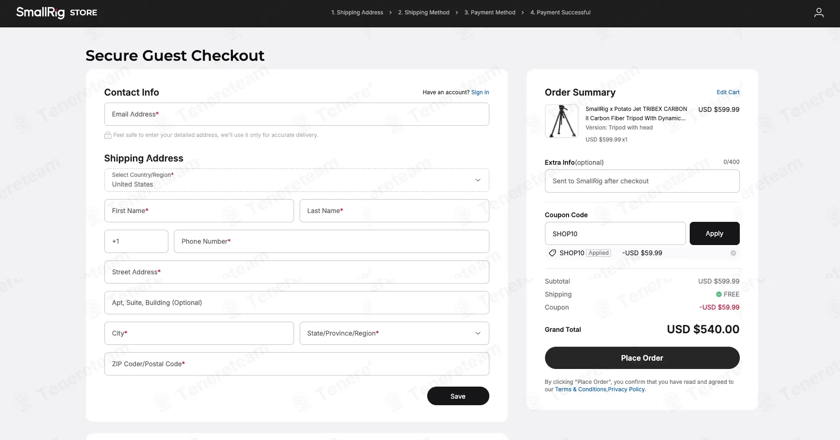Go to step 2 Shipping Method
Image resolution: width=840 pixels, height=440 pixels.
point(423,13)
